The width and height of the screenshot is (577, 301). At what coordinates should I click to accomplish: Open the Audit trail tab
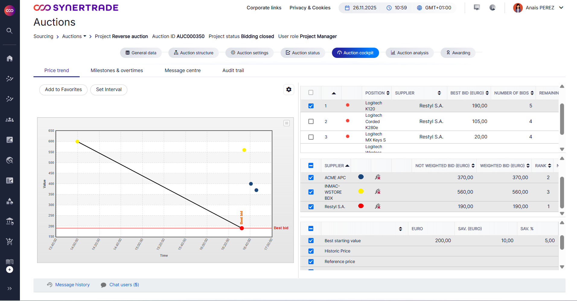(x=233, y=70)
